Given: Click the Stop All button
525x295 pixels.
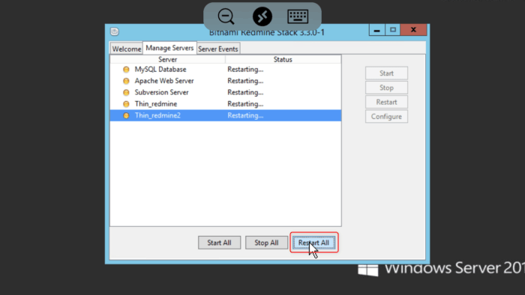Looking at the screenshot, I should pos(266,243).
